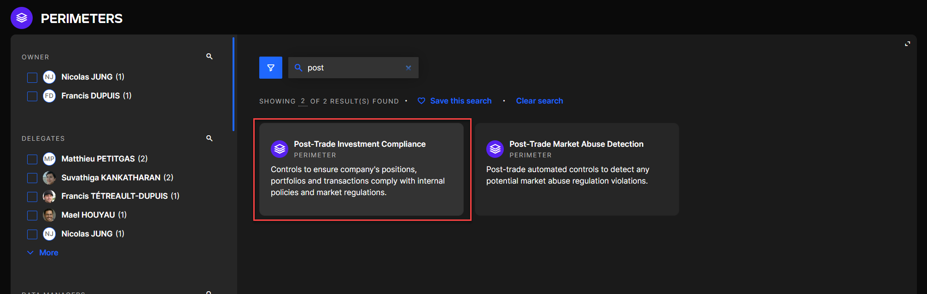Click the Post-Trade Investment Compliance layers icon
Image resolution: width=927 pixels, height=294 pixels.
[280, 149]
